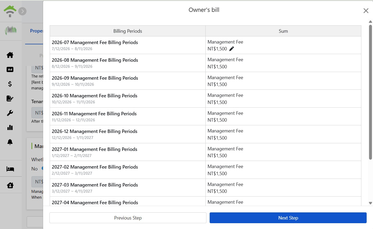Select the 2026-09 Management Fee Billing Periods row
Viewport: 373px width, 229px height.
point(205,81)
